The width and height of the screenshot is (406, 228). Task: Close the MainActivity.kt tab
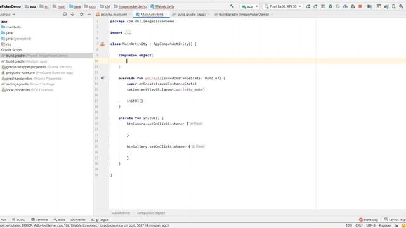point(166,15)
